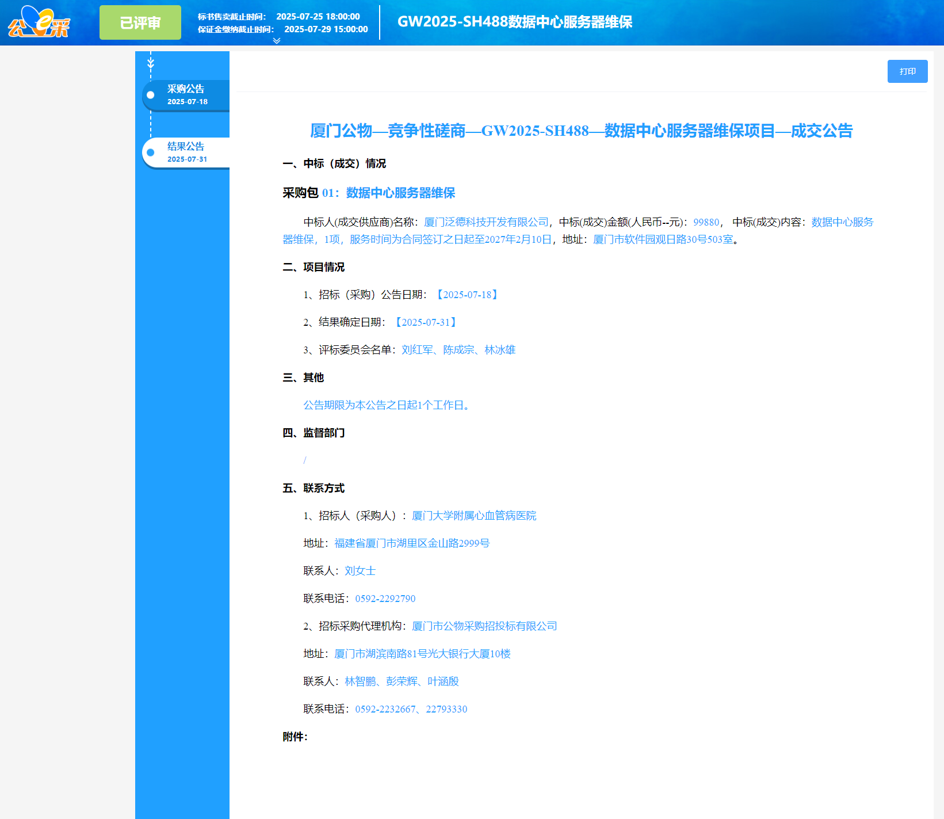The image size is (944, 819).
Task: Select the 采购公告 2025-07-18 step
Action: point(186,95)
